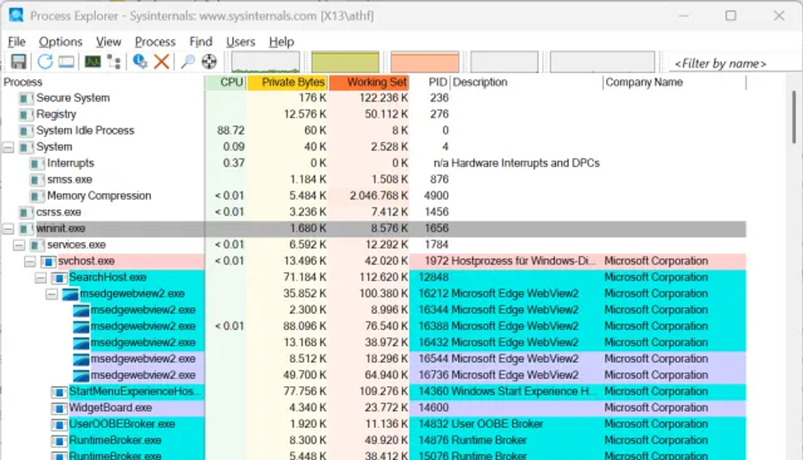This screenshot has height=460, width=803.
Task: Open the Options menu
Action: pyautogui.click(x=60, y=41)
